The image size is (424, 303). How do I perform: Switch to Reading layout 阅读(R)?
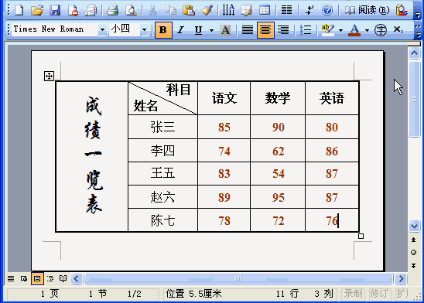click(x=367, y=11)
